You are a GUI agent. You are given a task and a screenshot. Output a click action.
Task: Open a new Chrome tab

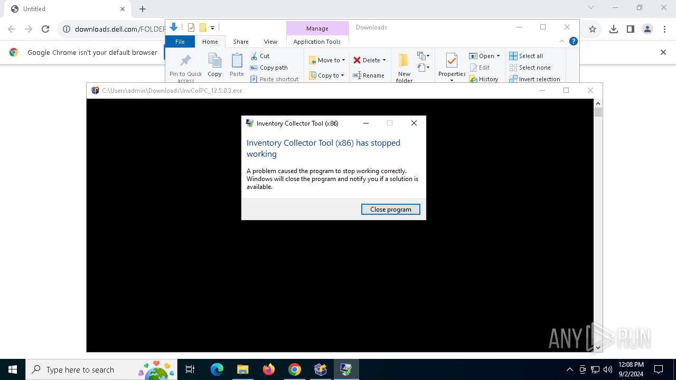point(143,9)
